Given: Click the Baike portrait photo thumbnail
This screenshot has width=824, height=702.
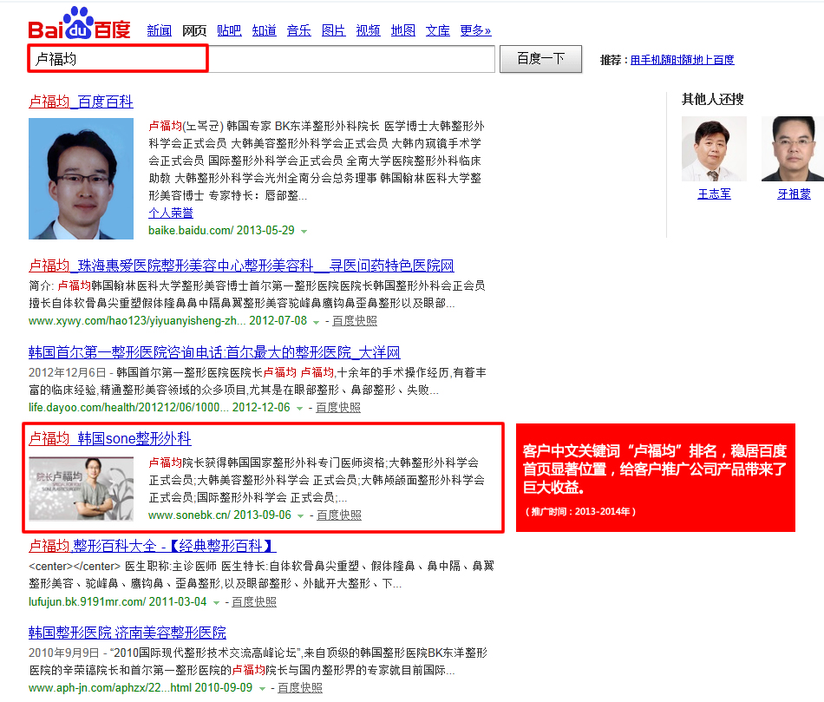Looking at the screenshot, I should [x=81, y=179].
